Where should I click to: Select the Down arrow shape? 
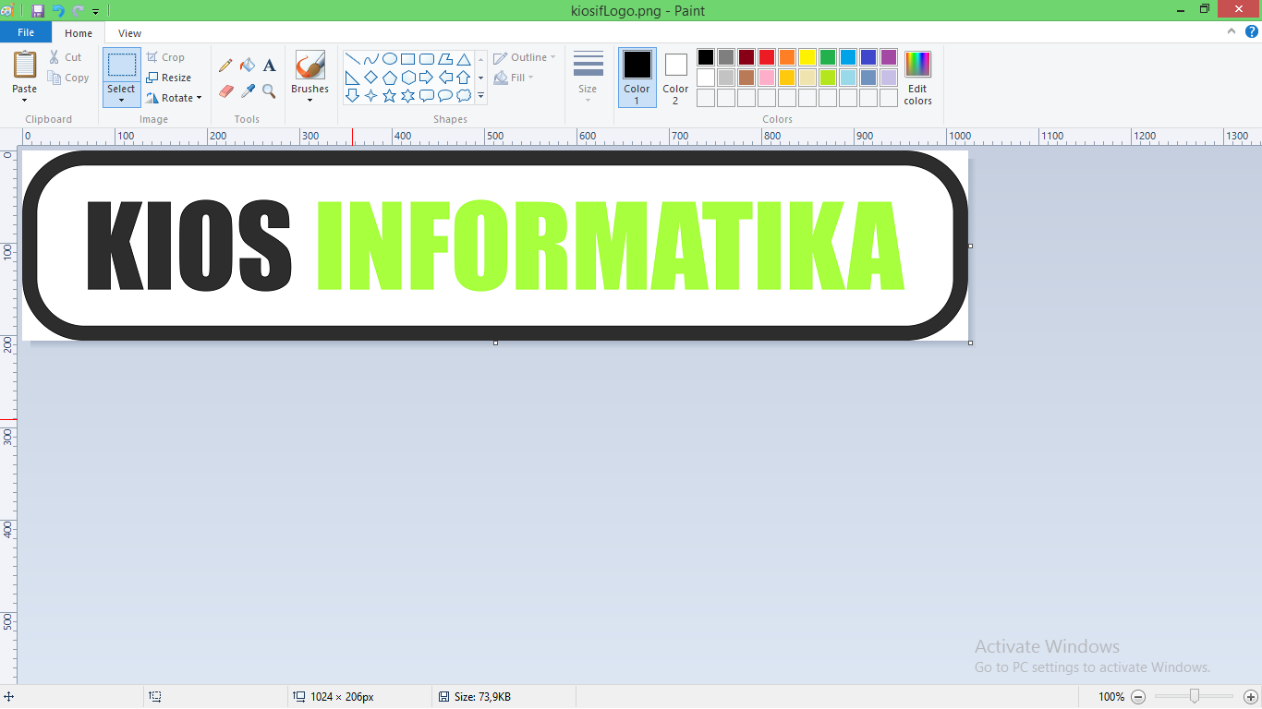pyautogui.click(x=352, y=95)
